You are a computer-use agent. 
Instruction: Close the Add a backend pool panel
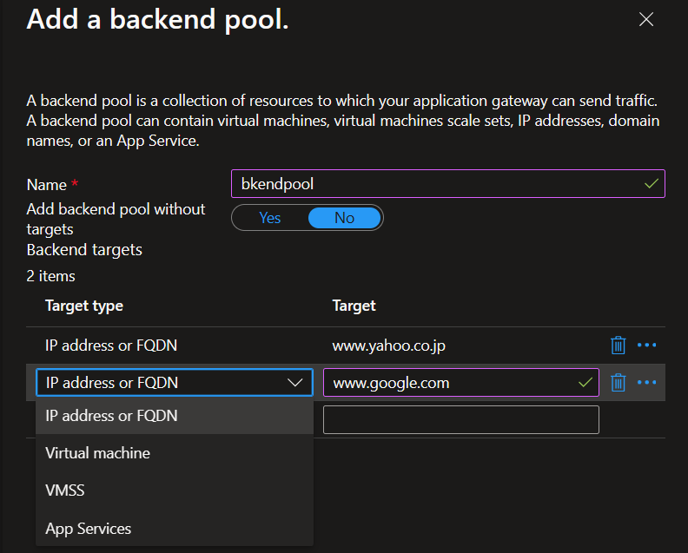click(x=646, y=20)
